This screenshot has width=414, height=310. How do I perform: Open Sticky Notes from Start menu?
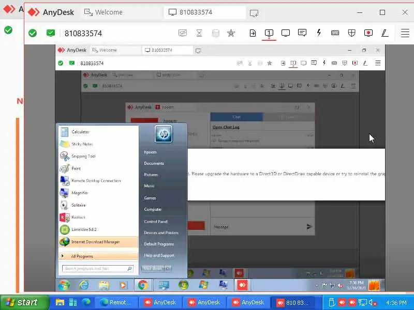98,144
